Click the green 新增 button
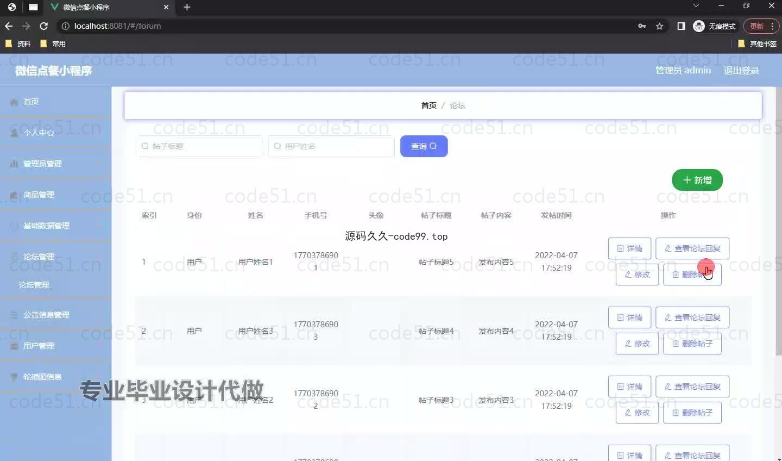Screen dimensions: 782x461 pos(697,180)
